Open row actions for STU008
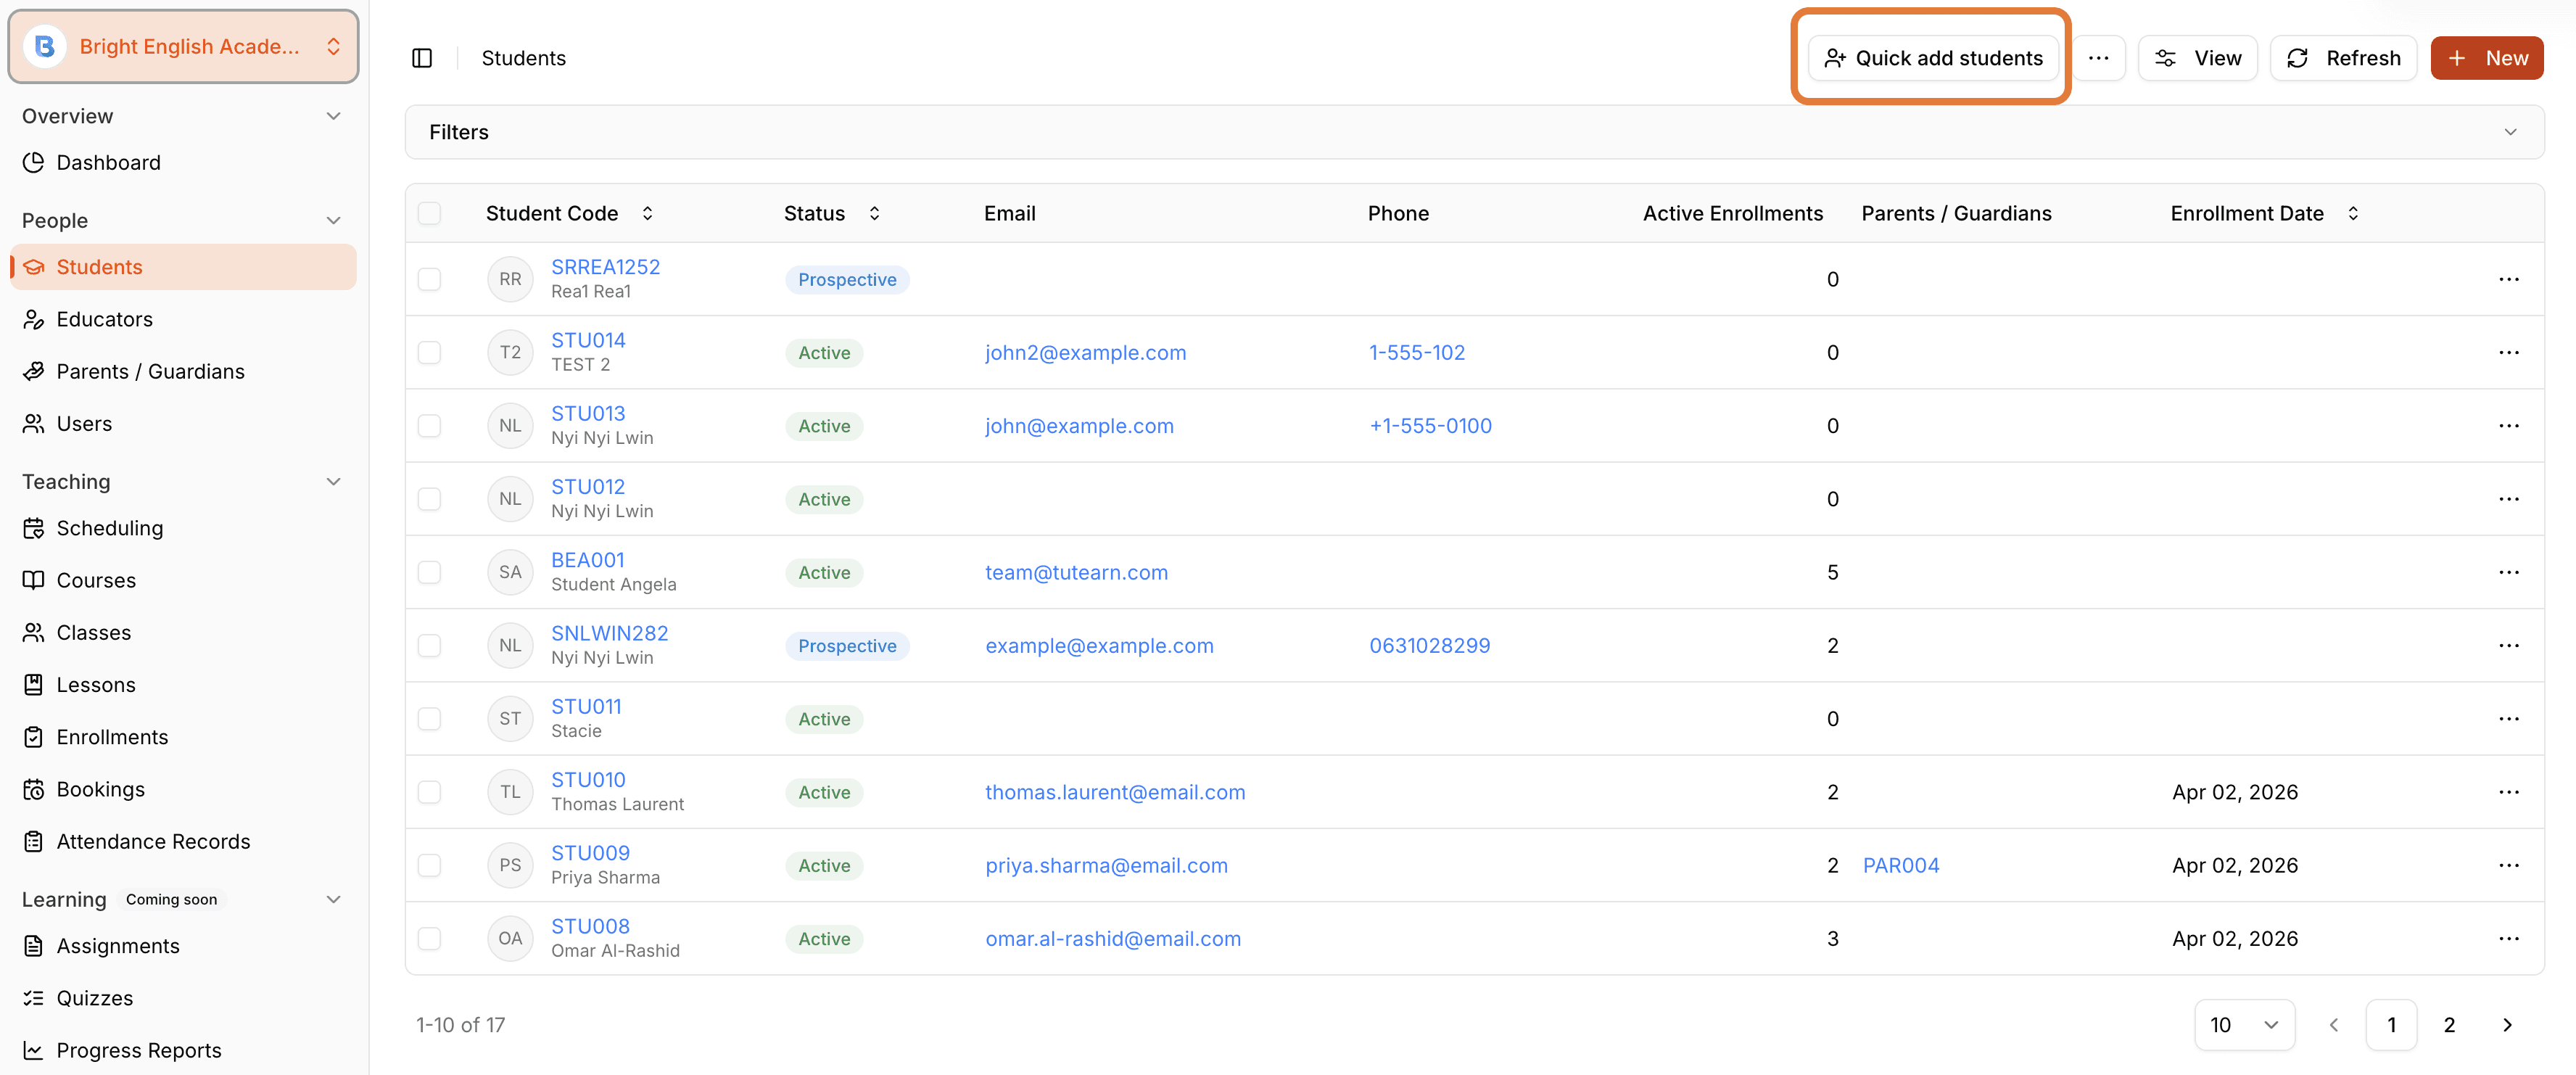Screen dimensions: 2576x1075 [2508, 938]
